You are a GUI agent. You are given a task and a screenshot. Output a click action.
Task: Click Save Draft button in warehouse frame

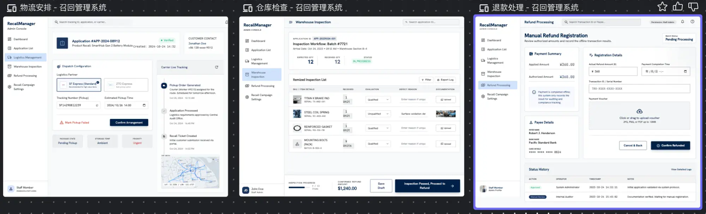coord(381,186)
